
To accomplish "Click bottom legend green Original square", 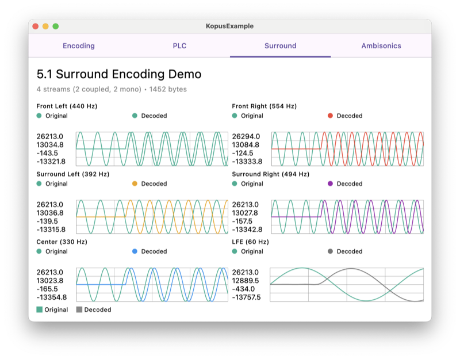I will [39, 310].
